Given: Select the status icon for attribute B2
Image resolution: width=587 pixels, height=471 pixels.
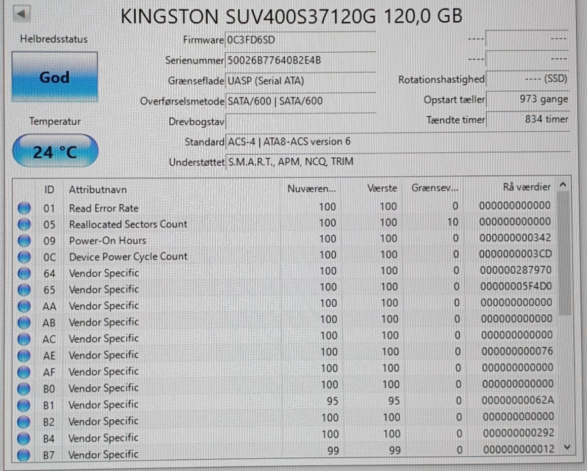Looking at the screenshot, I should 24,421.
